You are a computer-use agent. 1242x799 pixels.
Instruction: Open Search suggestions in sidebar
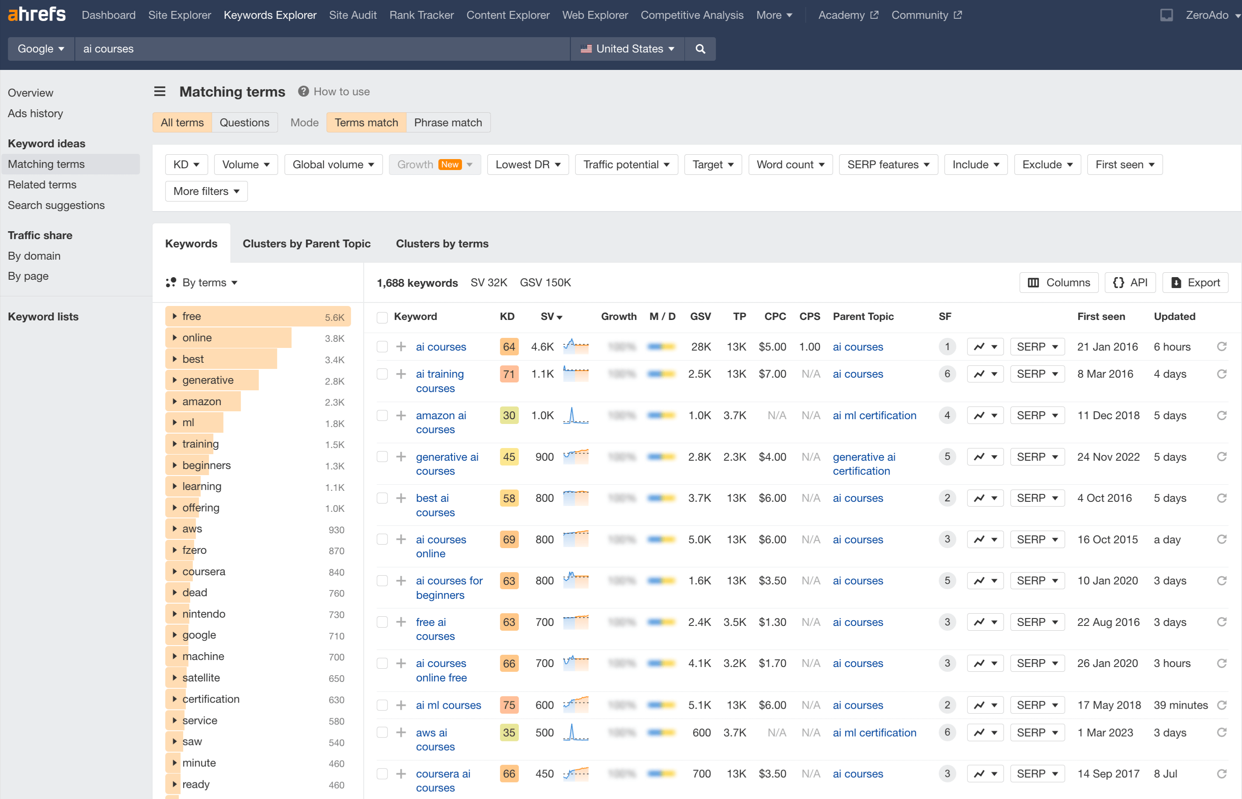tap(56, 205)
